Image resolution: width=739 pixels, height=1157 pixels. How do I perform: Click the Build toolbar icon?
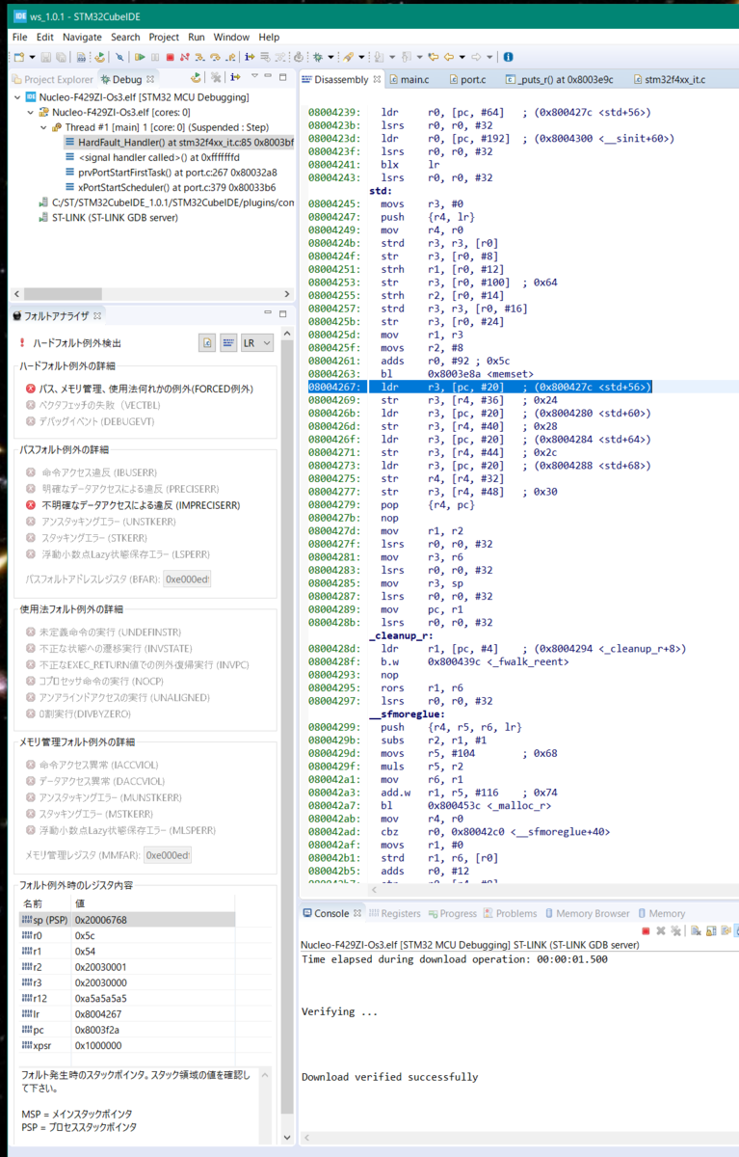click(80, 58)
